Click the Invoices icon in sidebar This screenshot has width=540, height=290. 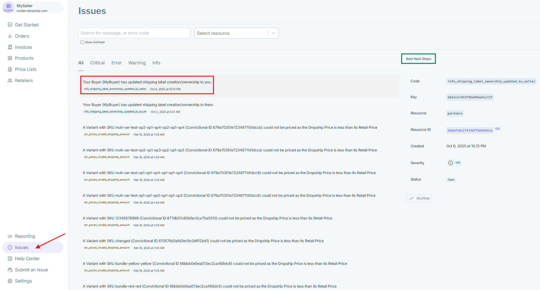point(10,47)
